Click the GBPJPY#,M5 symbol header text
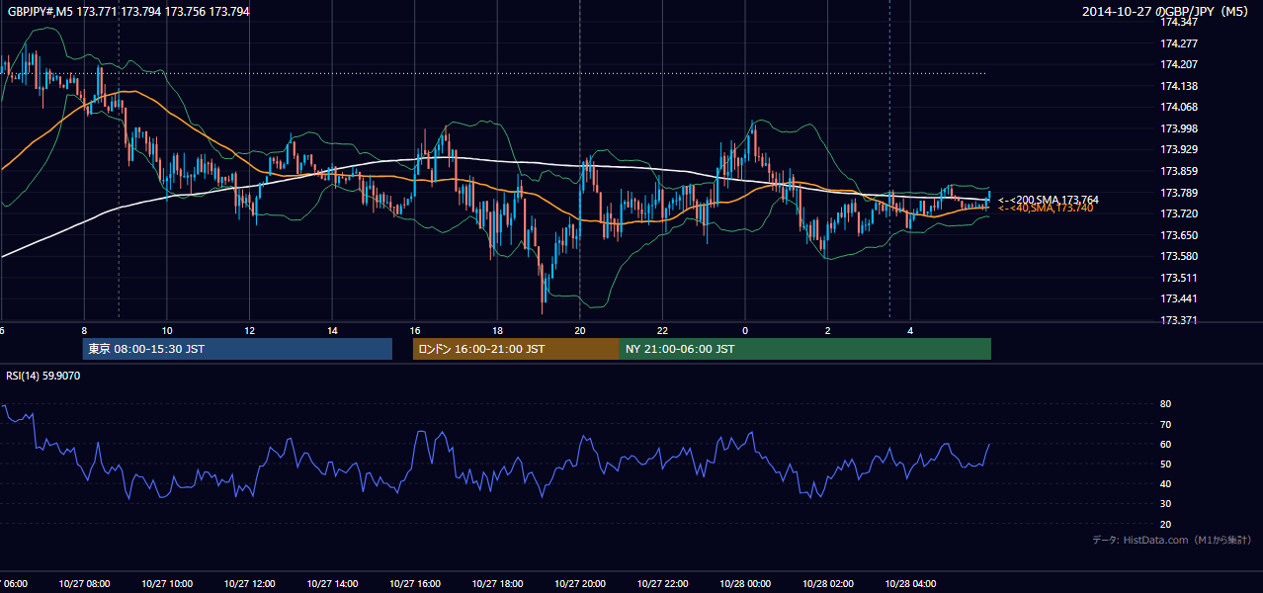Screen dimensions: 1263x593 (x=128, y=11)
